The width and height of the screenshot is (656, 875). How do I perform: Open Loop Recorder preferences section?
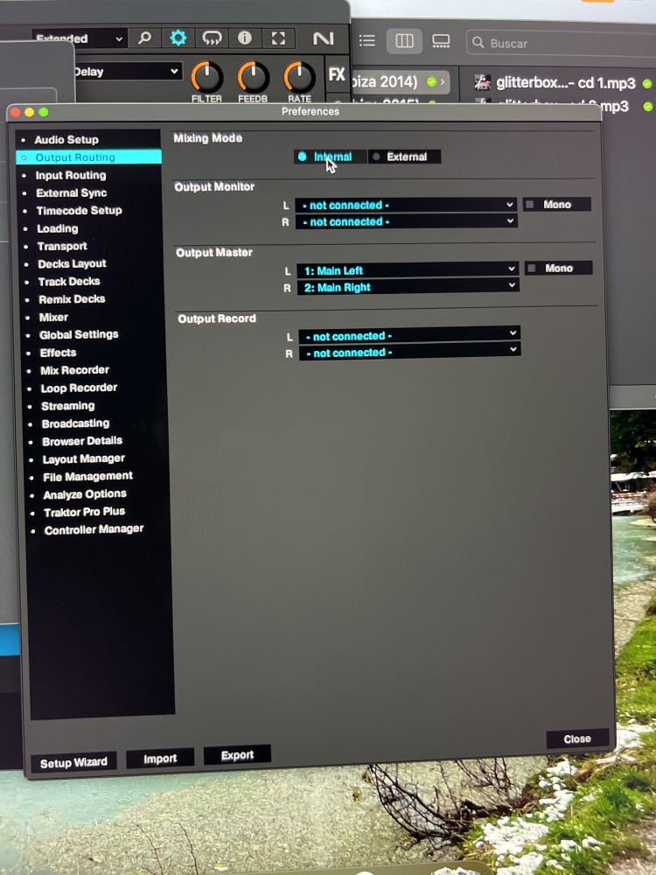tap(79, 388)
